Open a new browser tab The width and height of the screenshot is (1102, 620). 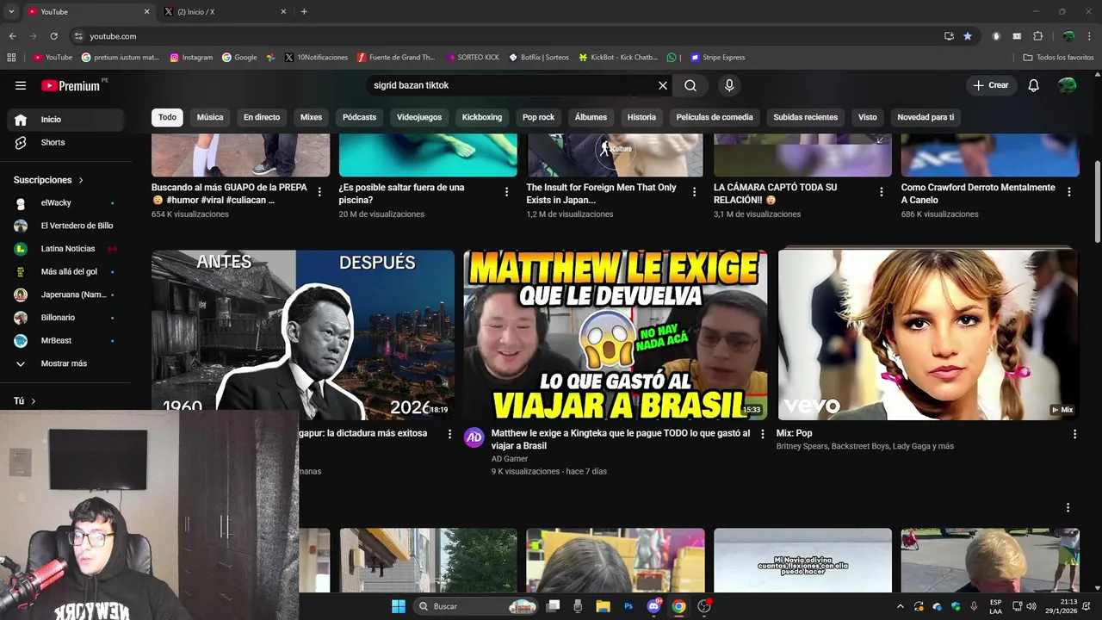[304, 12]
